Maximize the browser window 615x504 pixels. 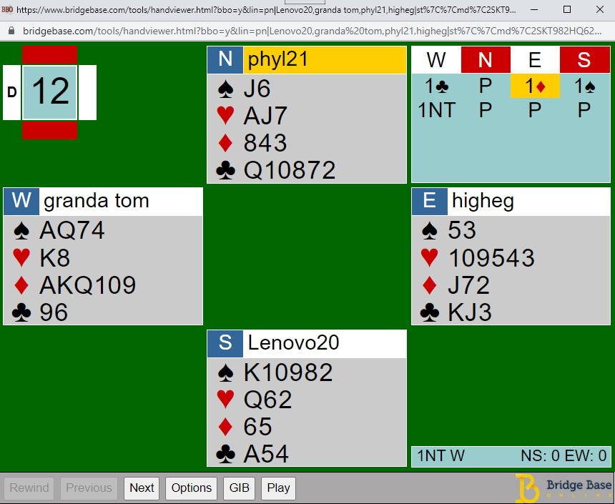567,9
